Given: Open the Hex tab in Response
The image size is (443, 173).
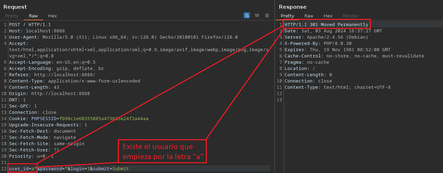Looking at the screenshot, I should (328, 16).
